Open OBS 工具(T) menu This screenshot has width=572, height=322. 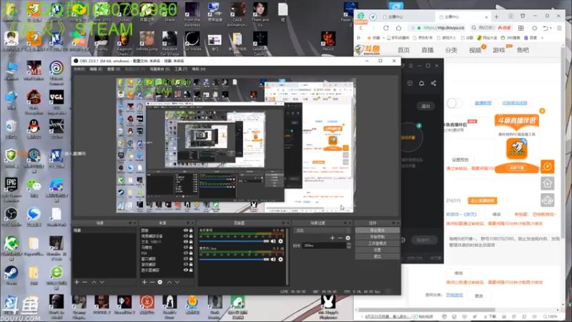click(x=181, y=69)
